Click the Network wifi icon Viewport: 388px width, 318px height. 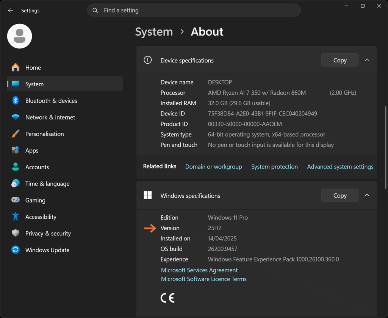click(16, 117)
